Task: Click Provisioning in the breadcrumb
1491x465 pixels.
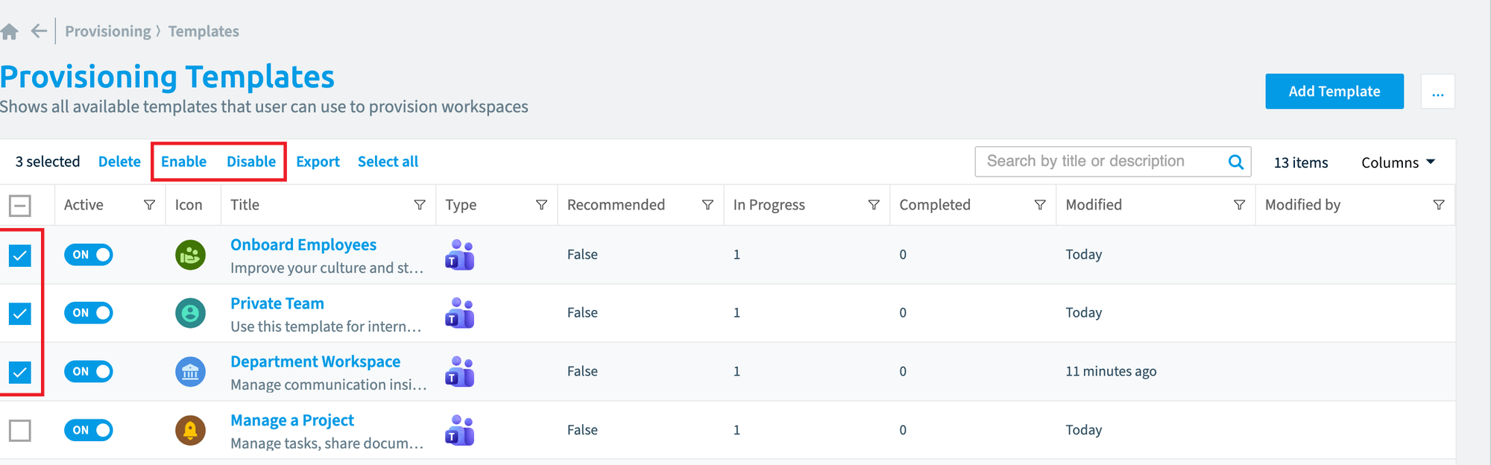Action: [108, 31]
